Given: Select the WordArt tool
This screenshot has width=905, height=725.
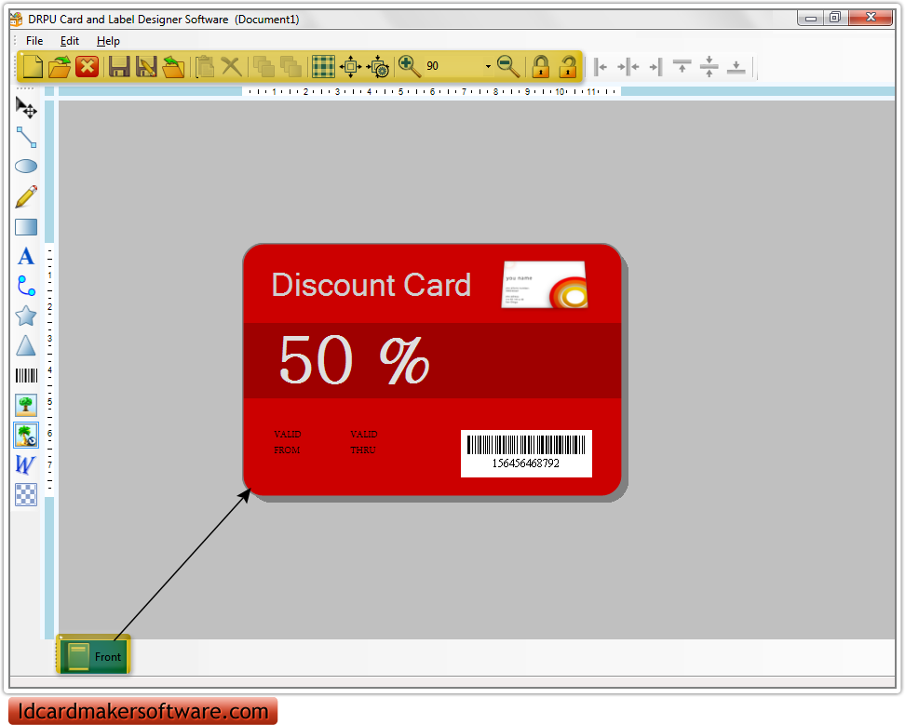Looking at the screenshot, I should (26, 464).
